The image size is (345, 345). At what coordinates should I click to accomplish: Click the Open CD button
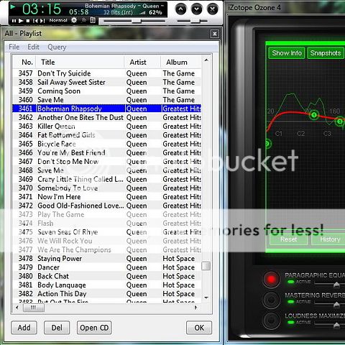pos(94,328)
